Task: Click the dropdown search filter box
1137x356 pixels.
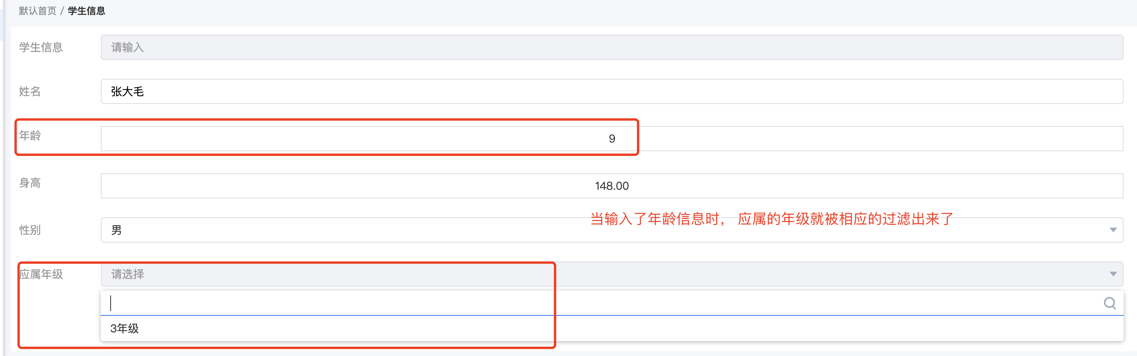Action: [x=612, y=303]
